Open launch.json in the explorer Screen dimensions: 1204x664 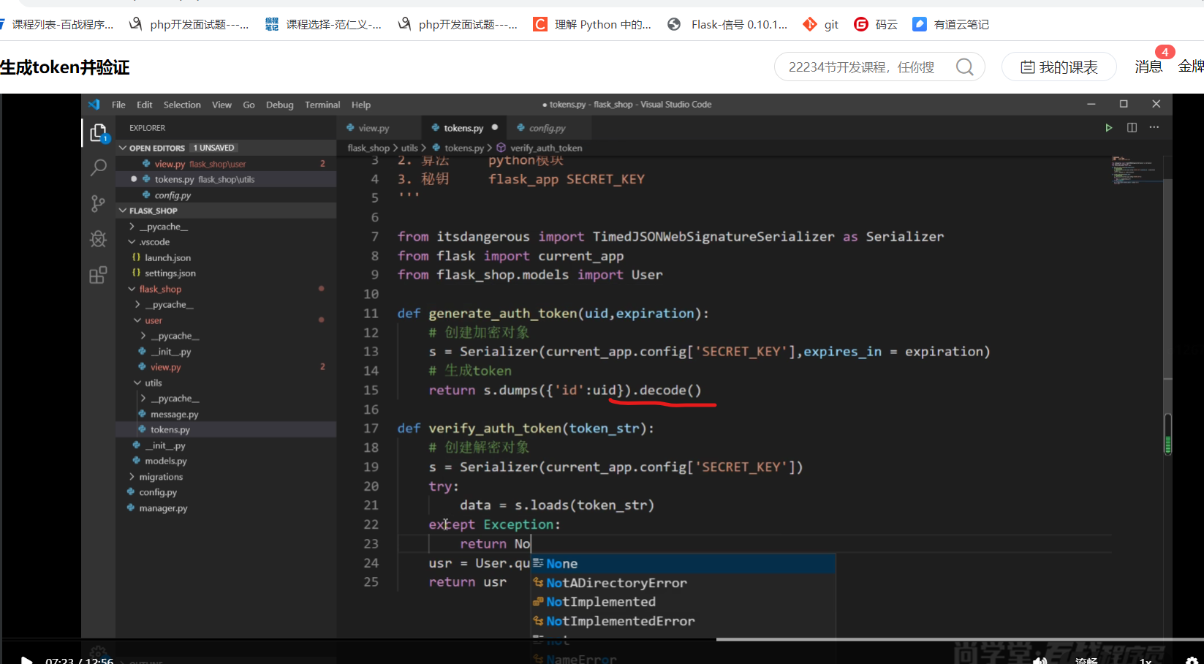click(167, 258)
